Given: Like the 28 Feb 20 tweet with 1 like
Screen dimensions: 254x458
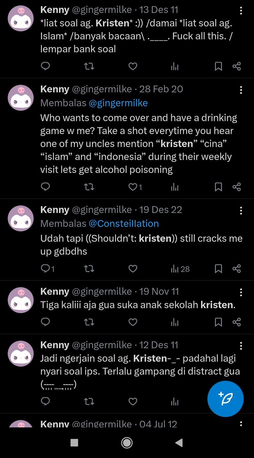Looking at the screenshot, I should [x=135, y=187].
